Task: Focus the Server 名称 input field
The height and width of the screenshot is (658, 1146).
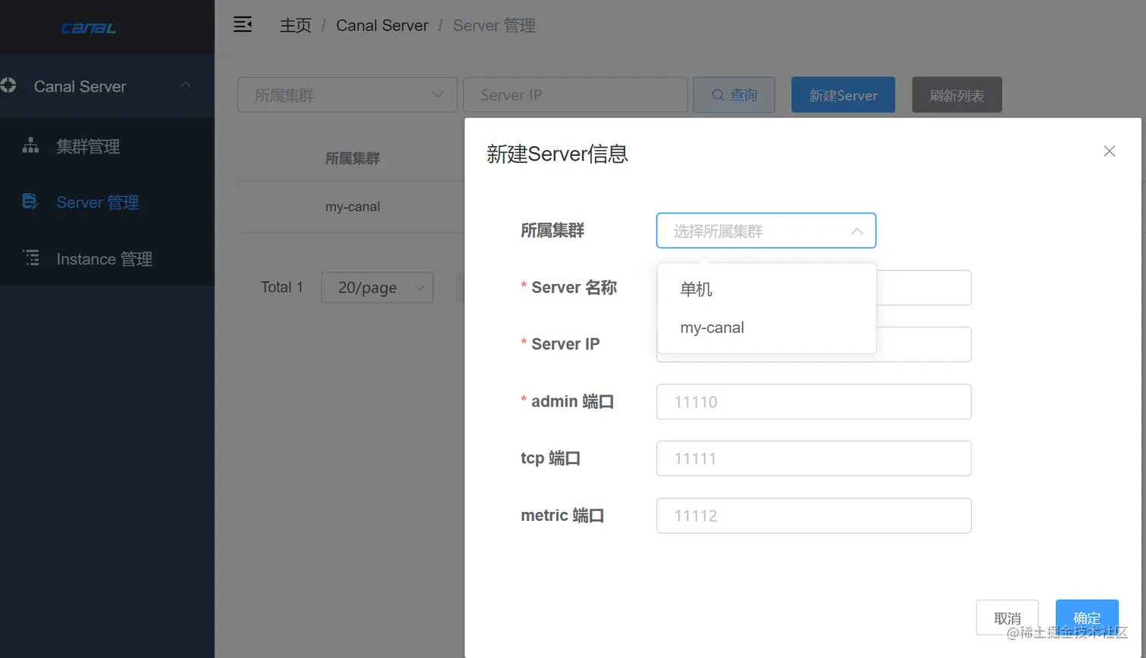Action: pyautogui.click(x=924, y=288)
